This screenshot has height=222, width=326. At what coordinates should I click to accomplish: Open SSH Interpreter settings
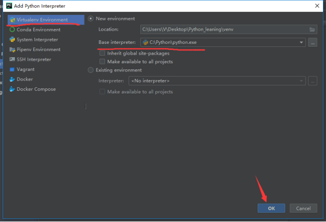tap(46, 59)
